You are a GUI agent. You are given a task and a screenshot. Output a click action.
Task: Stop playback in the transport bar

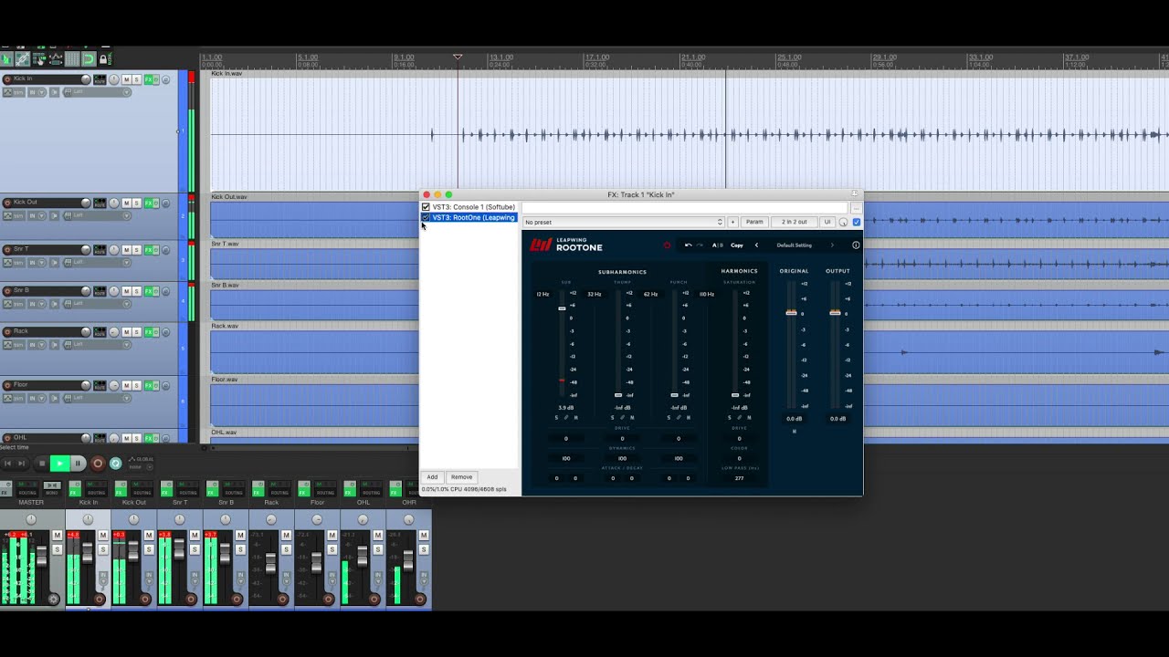pyautogui.click(x=41, y=464)
